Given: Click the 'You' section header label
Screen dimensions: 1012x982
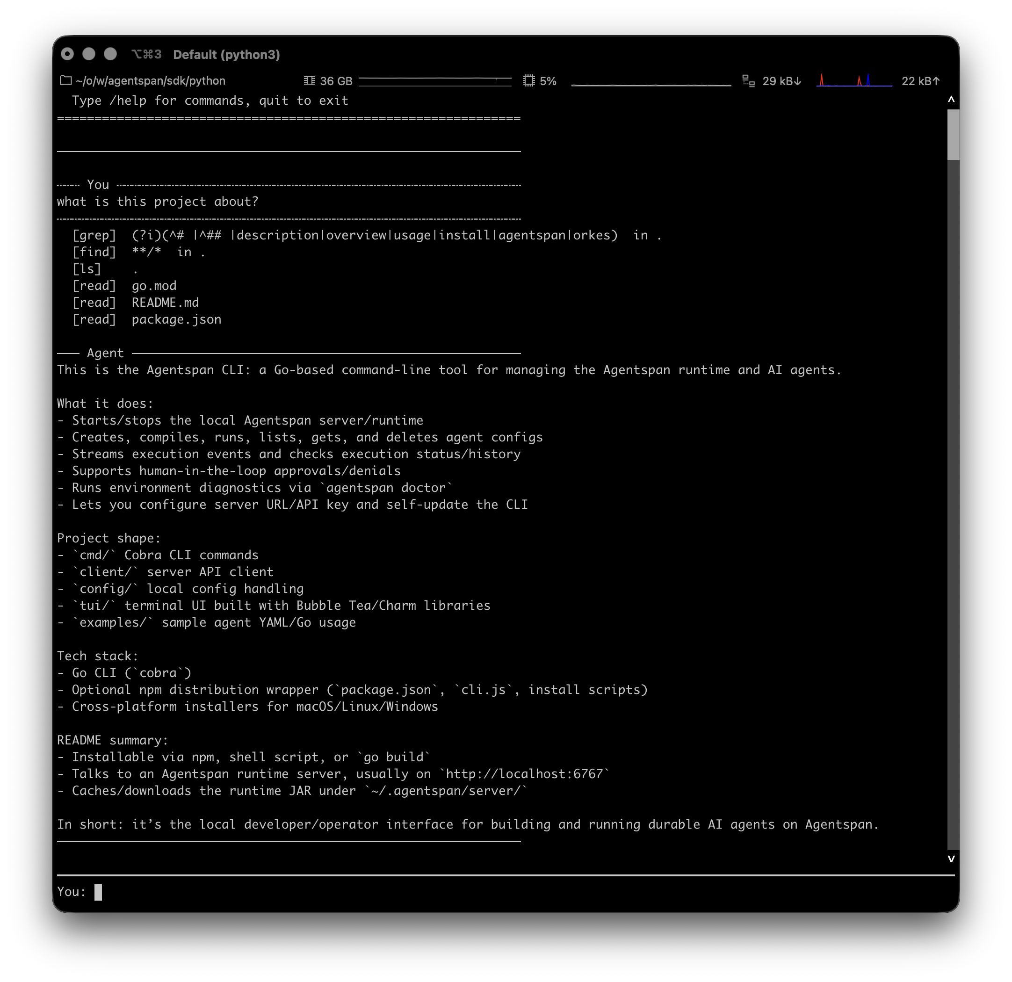Looking at the screenshot, I should pyautogui.click(x=98, y=185).
